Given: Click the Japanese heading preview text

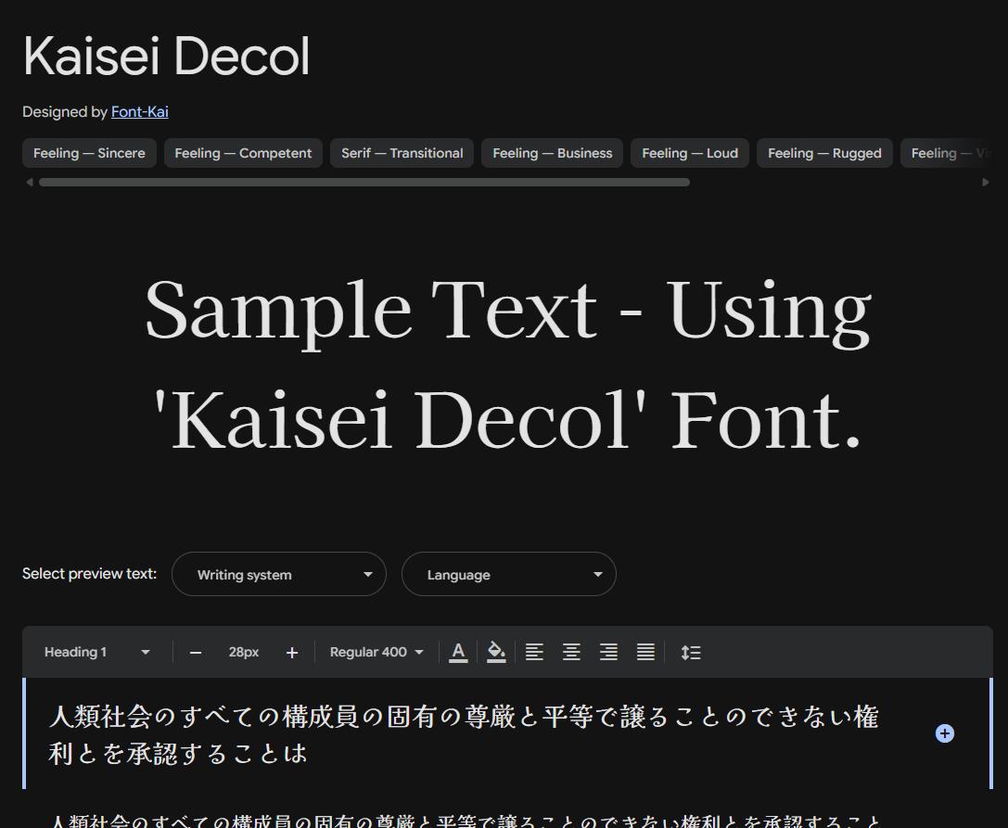Looking at the screenshot, I should [x=465, y=734].
